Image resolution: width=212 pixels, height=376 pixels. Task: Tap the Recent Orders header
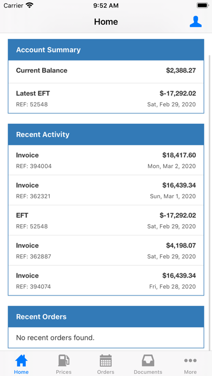click(x=106, y=317)
